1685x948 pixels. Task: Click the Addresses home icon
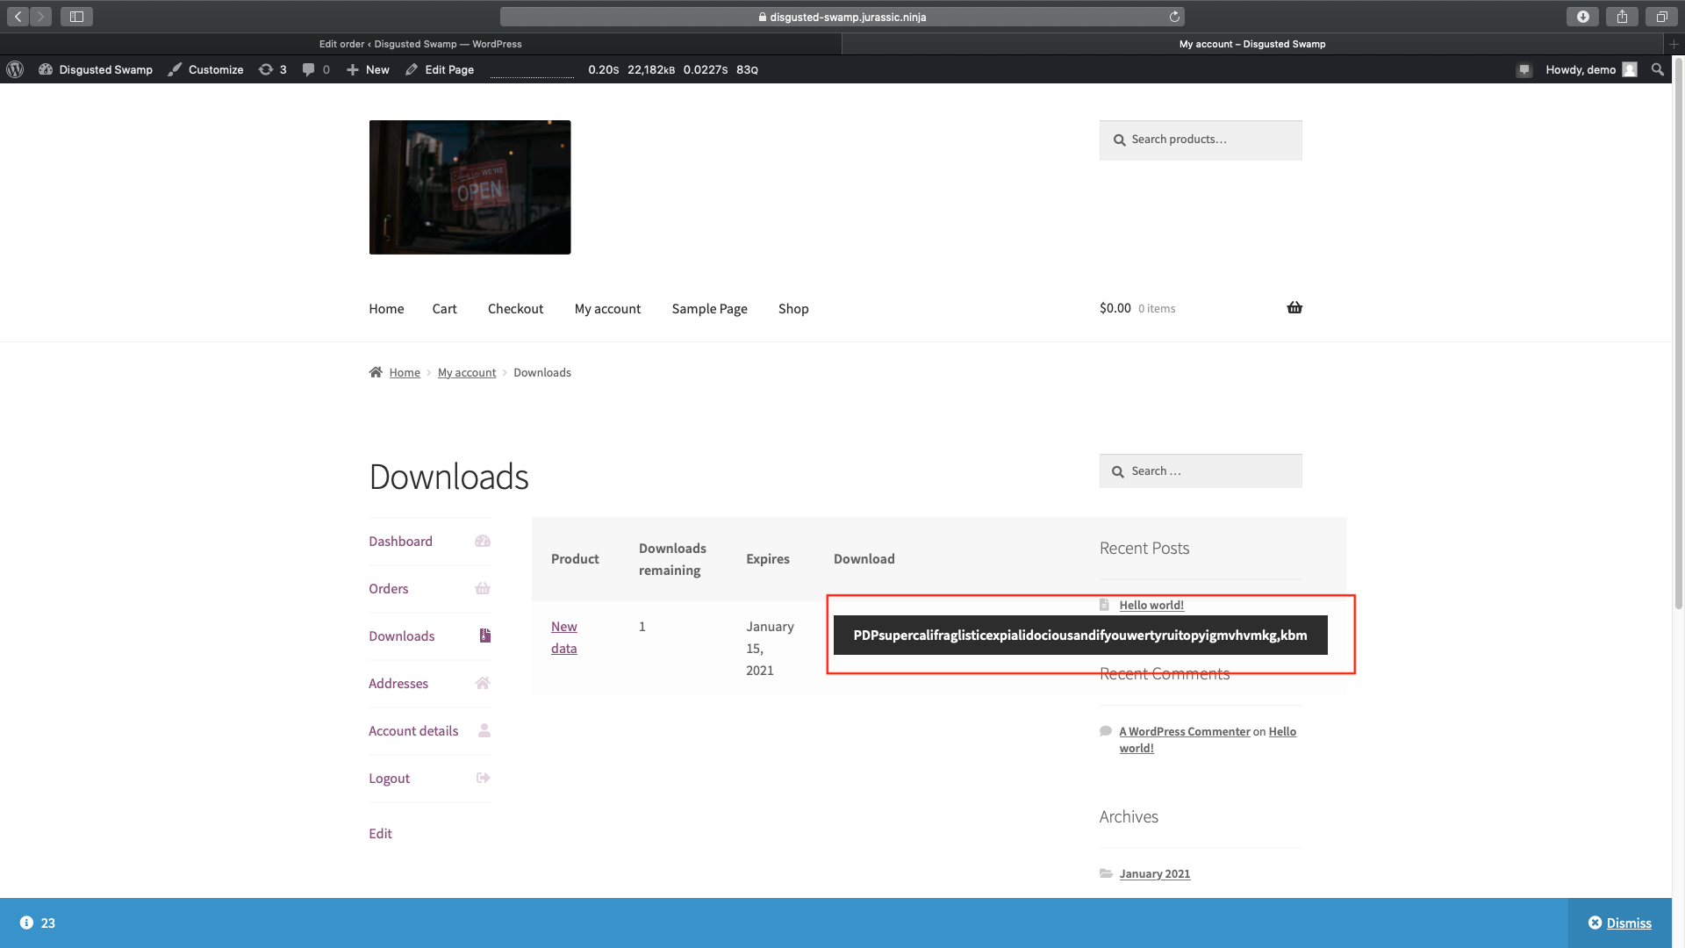[482, 683]
